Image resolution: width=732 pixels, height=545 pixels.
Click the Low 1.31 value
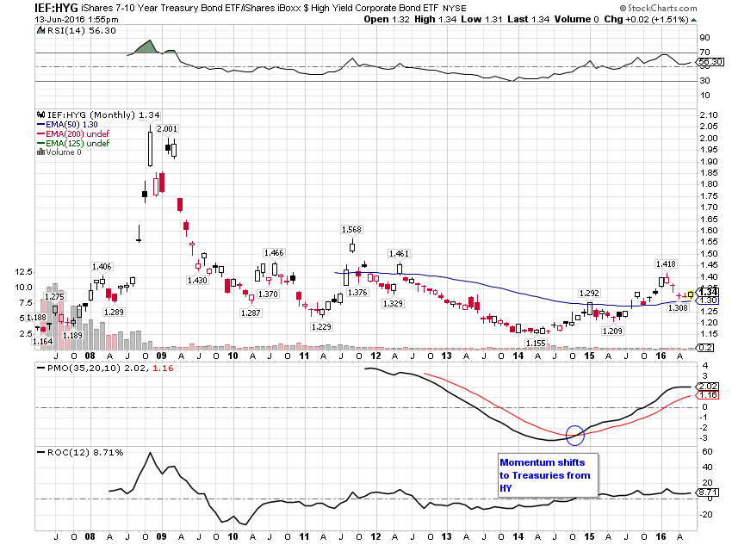481,19
